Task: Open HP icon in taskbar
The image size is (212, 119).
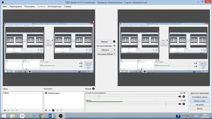Action: 22,116
